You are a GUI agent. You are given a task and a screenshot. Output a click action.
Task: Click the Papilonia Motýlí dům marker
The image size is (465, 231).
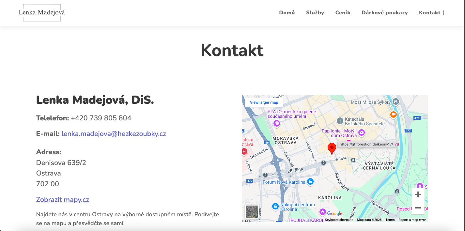[x=362, y=132]
